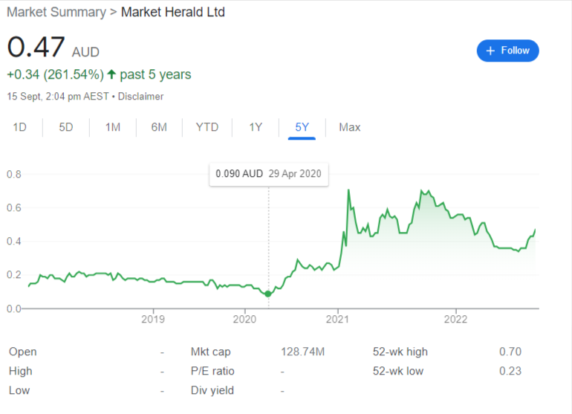Click the plus Follow button
572x414 pixels.
[507, 51]
